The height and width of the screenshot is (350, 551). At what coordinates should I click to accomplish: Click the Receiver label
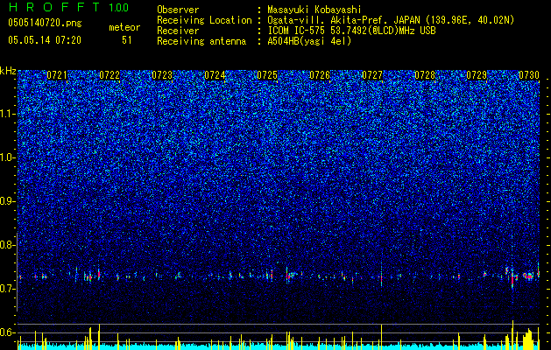[x=178, y=31]
